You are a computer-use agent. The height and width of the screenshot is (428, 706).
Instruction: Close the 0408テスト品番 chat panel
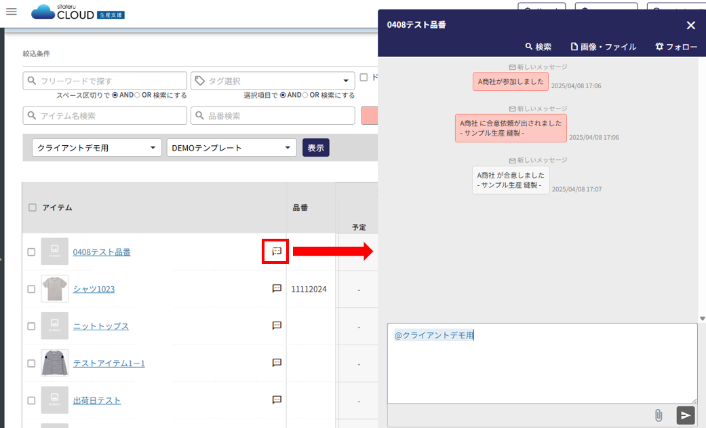tap(690, 25)
